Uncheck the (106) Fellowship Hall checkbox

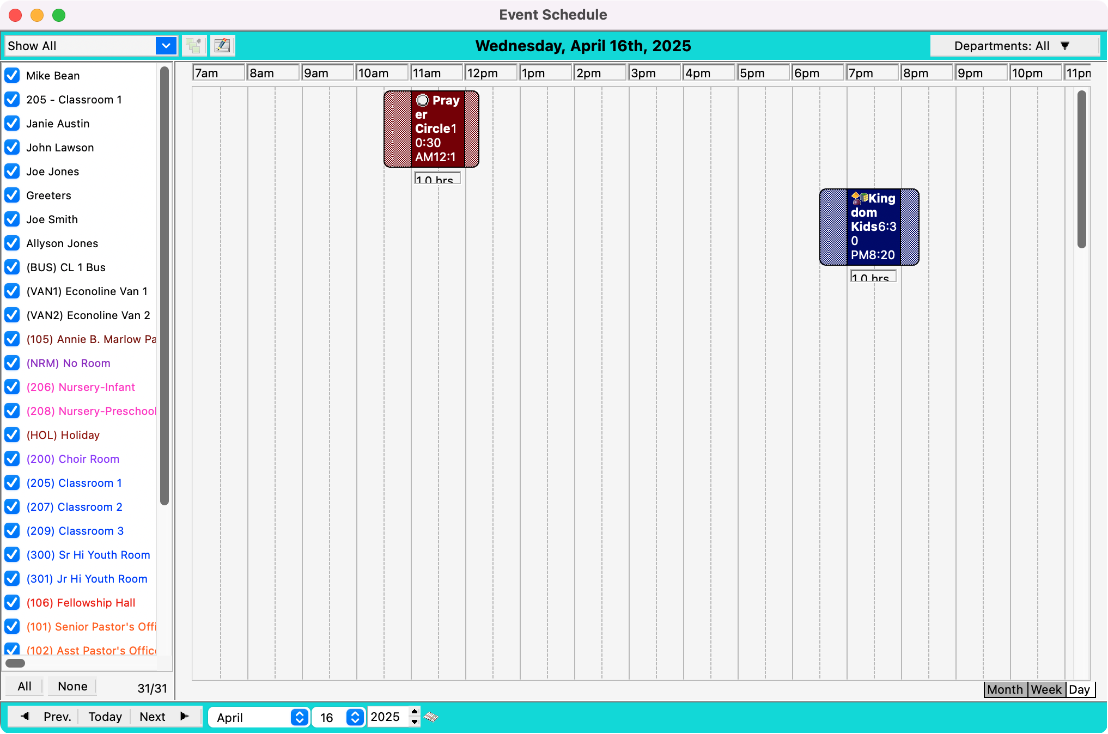pyautogui.click(x=12, y=603)
